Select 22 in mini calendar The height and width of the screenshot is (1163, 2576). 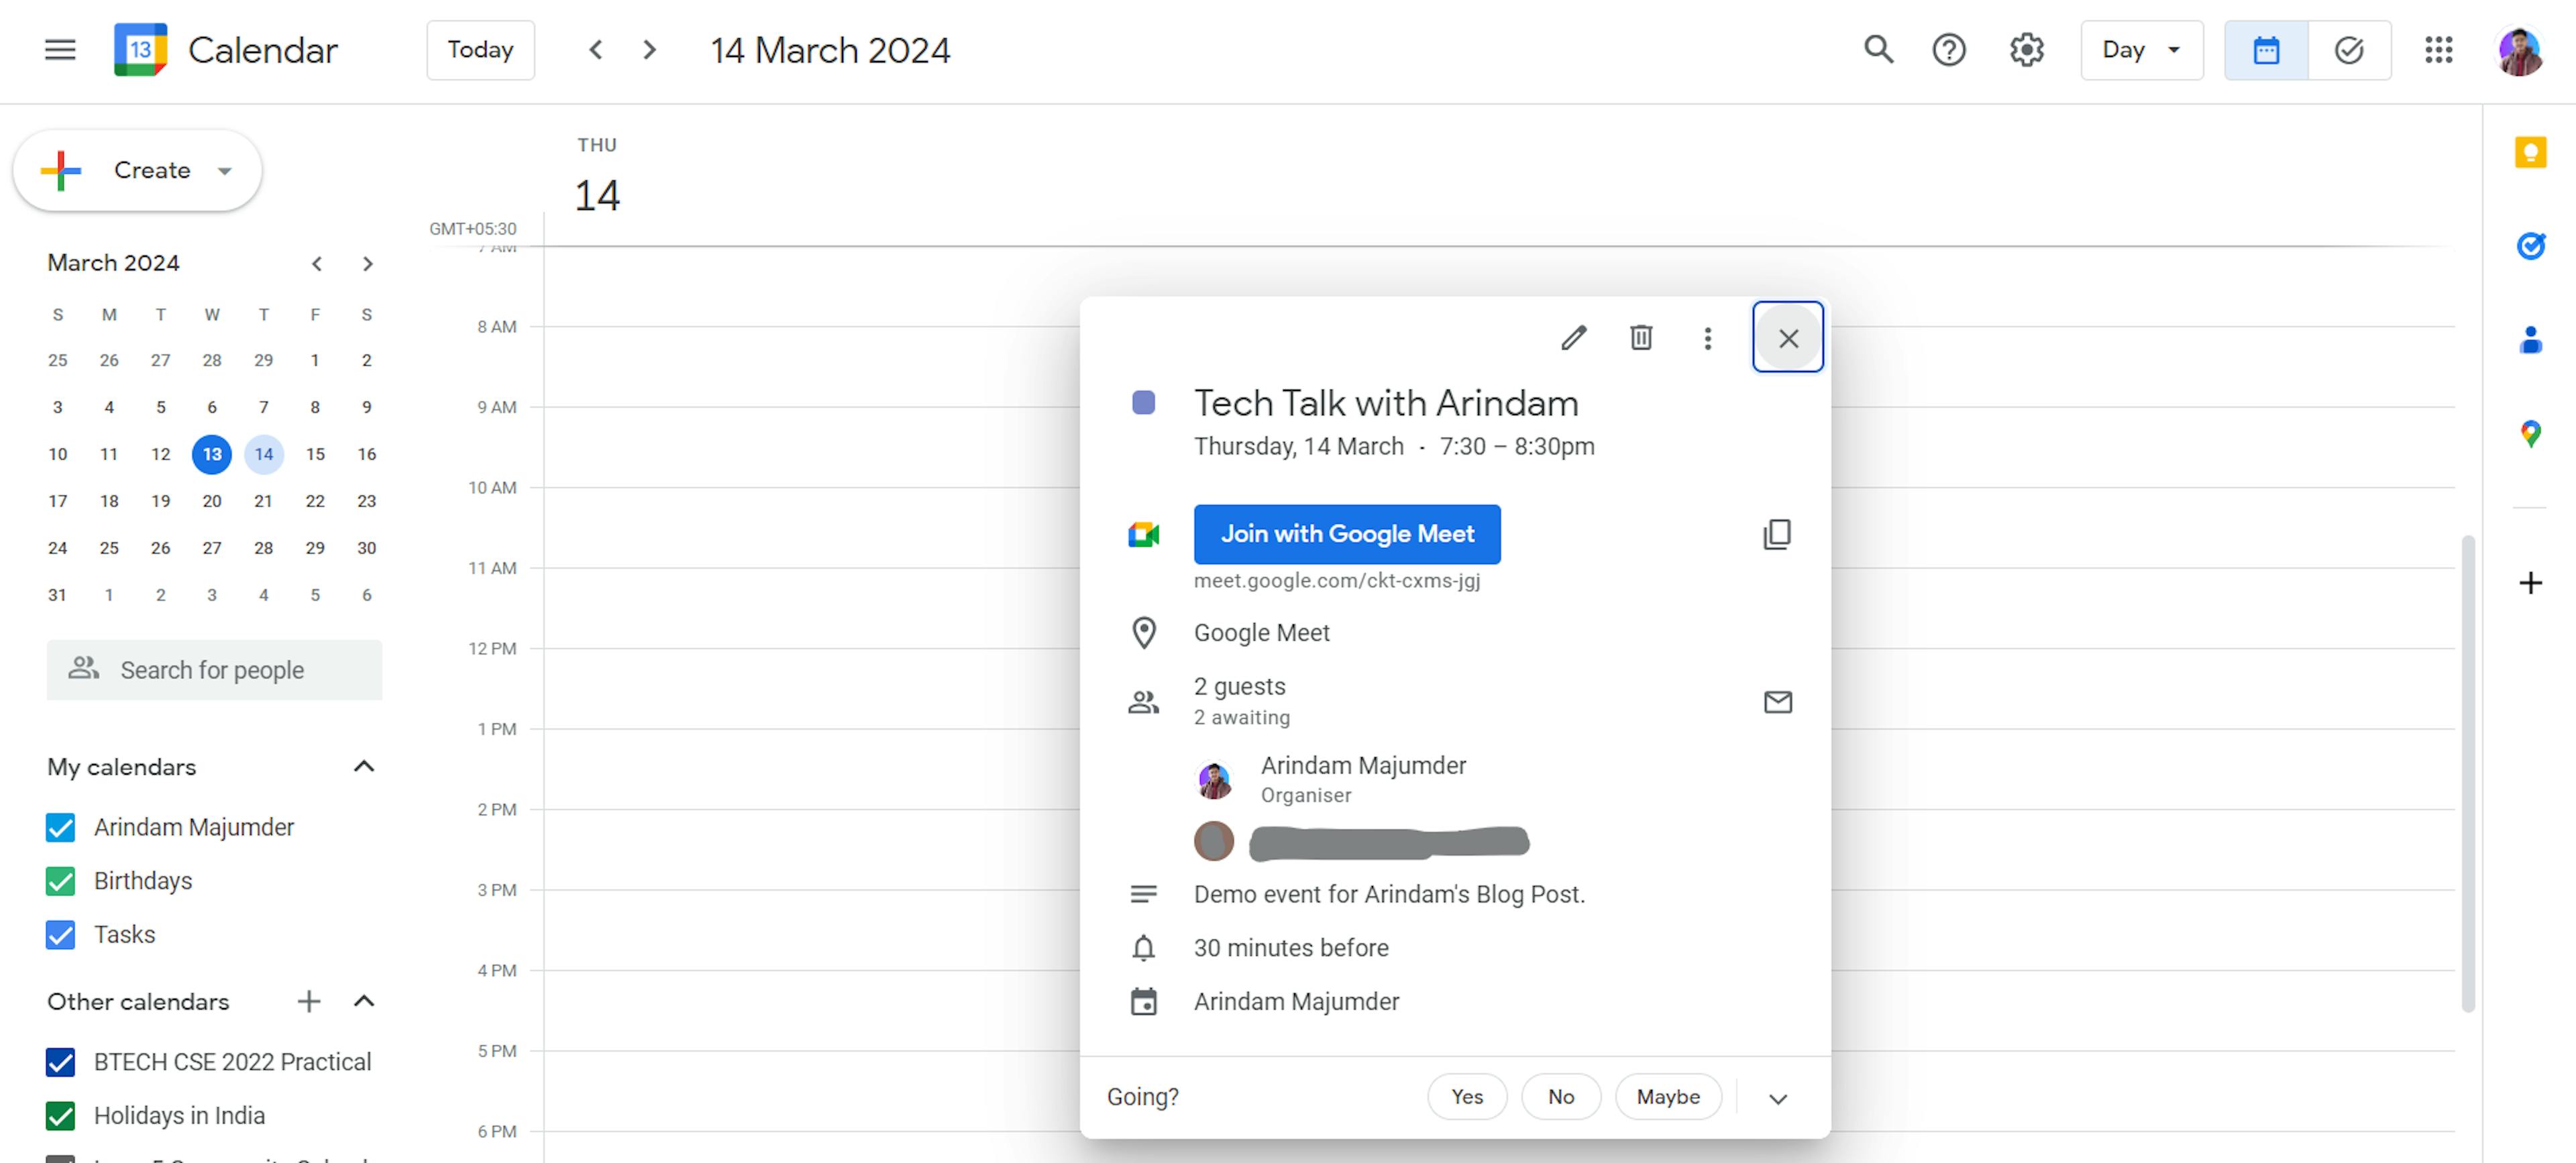pos(315,501)
